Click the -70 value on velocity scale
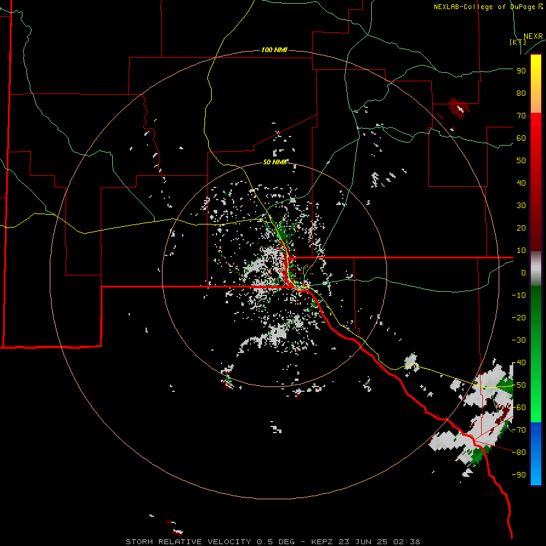This screenshot has width=546, height=546. tap(519, 430)
